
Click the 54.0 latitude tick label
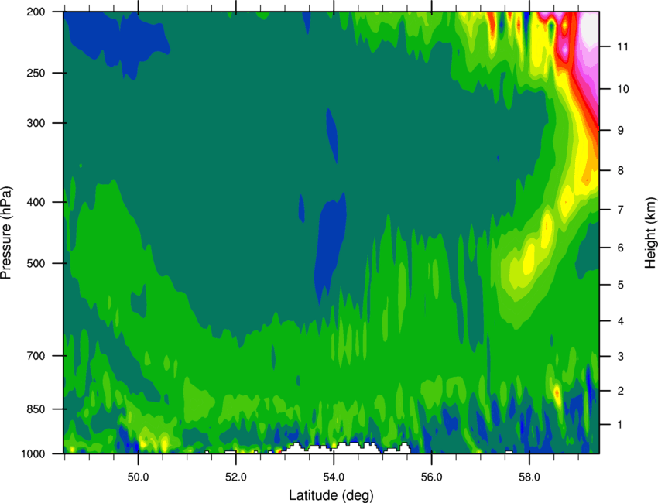click(334, 477)
